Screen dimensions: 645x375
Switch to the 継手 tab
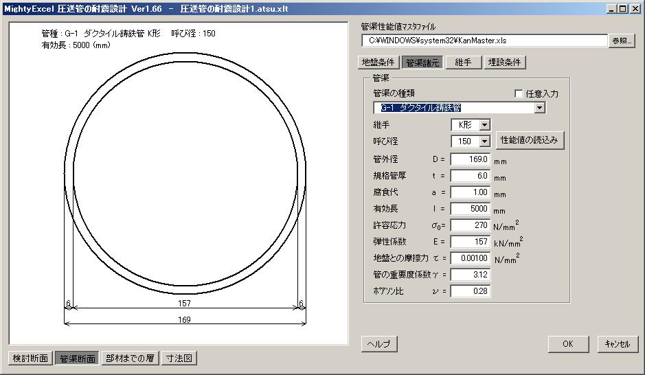pyautogui.click(x=463, y=62)
